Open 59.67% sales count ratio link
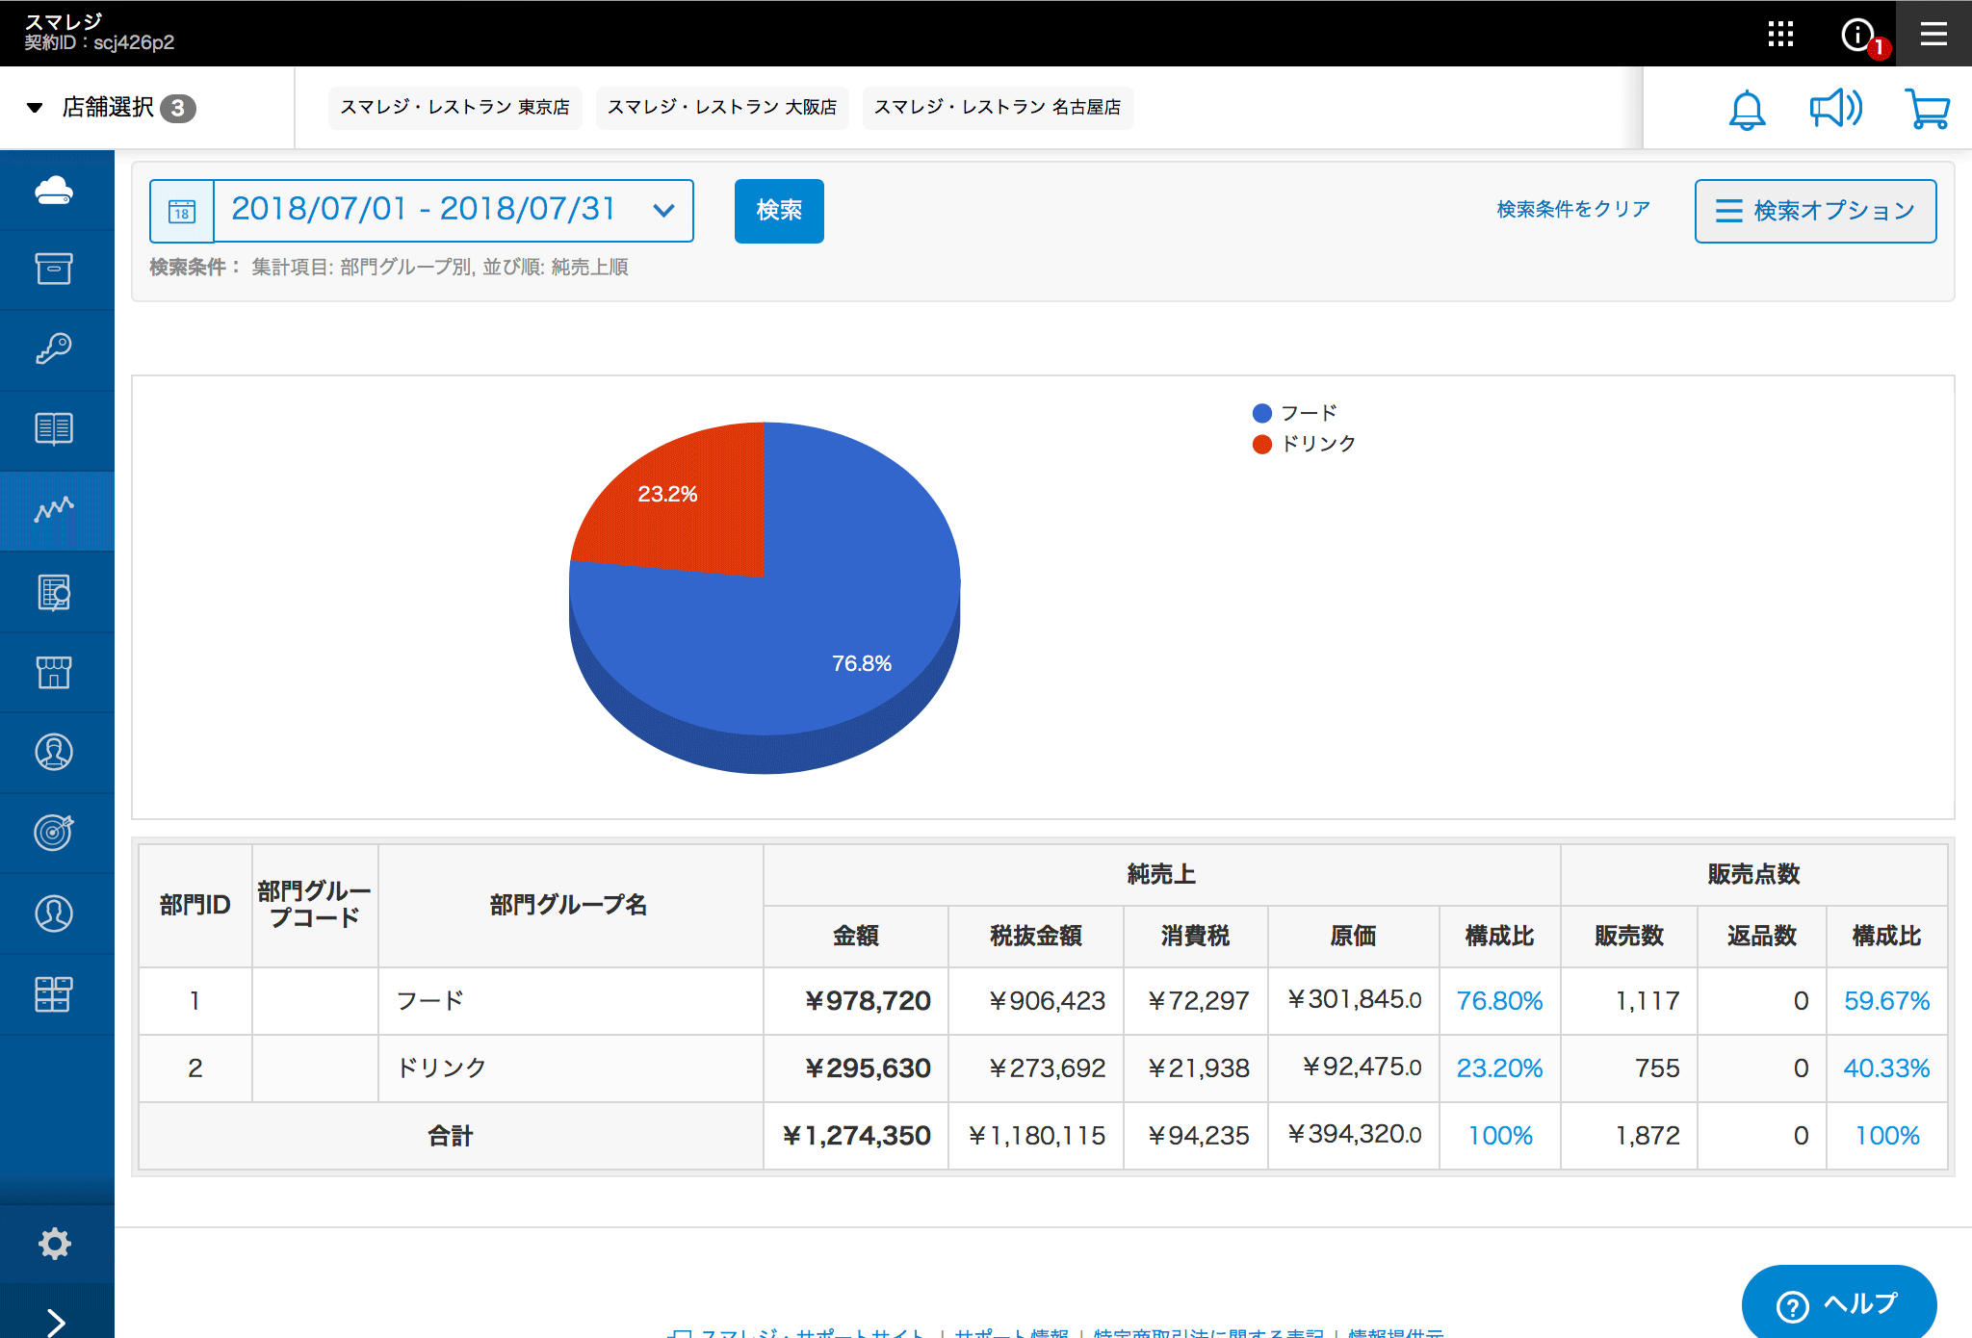The image size is (1972, 1338). (x=1886, y=1001)
